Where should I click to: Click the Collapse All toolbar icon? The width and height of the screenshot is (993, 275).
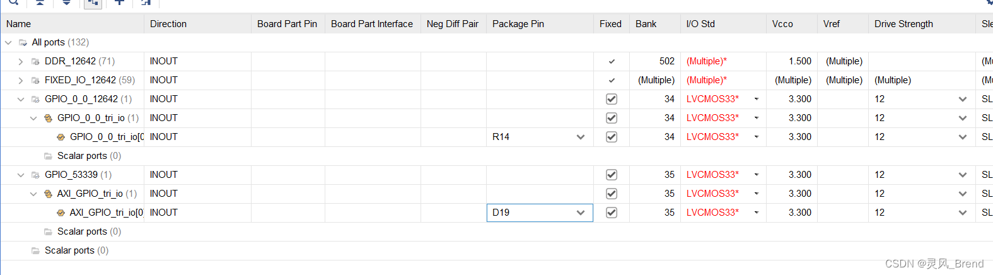[40, 3]
